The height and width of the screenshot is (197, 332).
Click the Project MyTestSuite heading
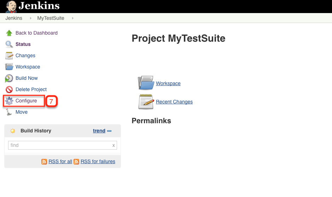pyautogui.click(x=179, y=38)
